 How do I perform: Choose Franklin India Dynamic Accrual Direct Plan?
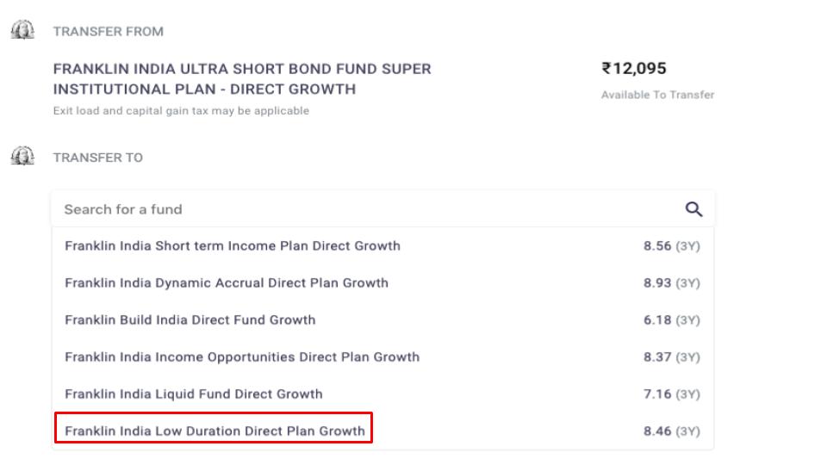[382, 283]
